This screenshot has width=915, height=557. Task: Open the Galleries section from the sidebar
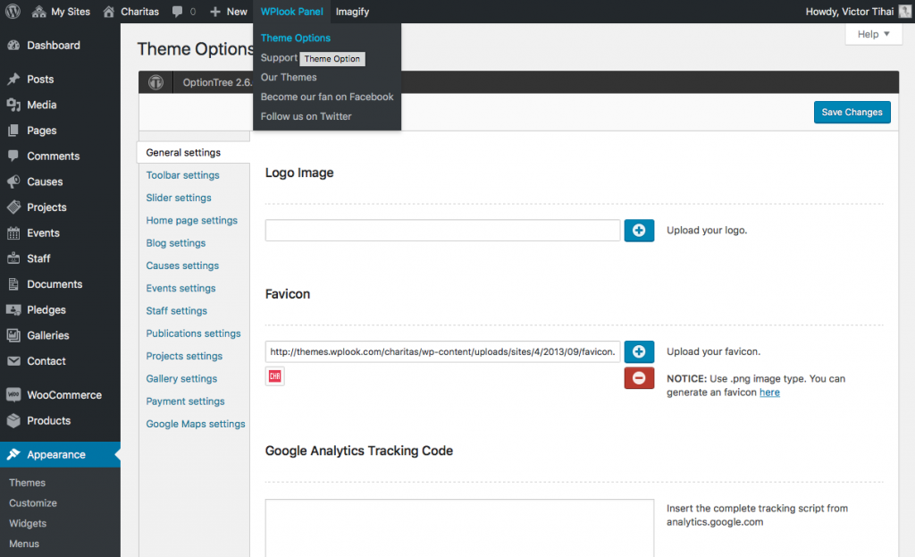pyautogui.click(x=43, y=335)
